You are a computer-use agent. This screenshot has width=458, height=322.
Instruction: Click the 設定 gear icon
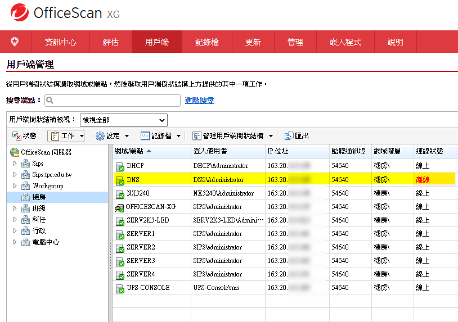coord(100,136)
